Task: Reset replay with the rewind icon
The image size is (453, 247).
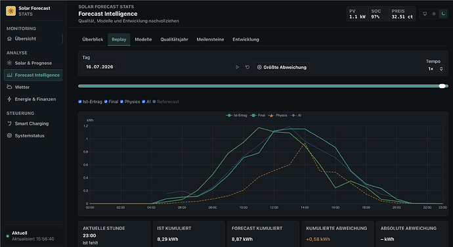Action: click(248, 67)
